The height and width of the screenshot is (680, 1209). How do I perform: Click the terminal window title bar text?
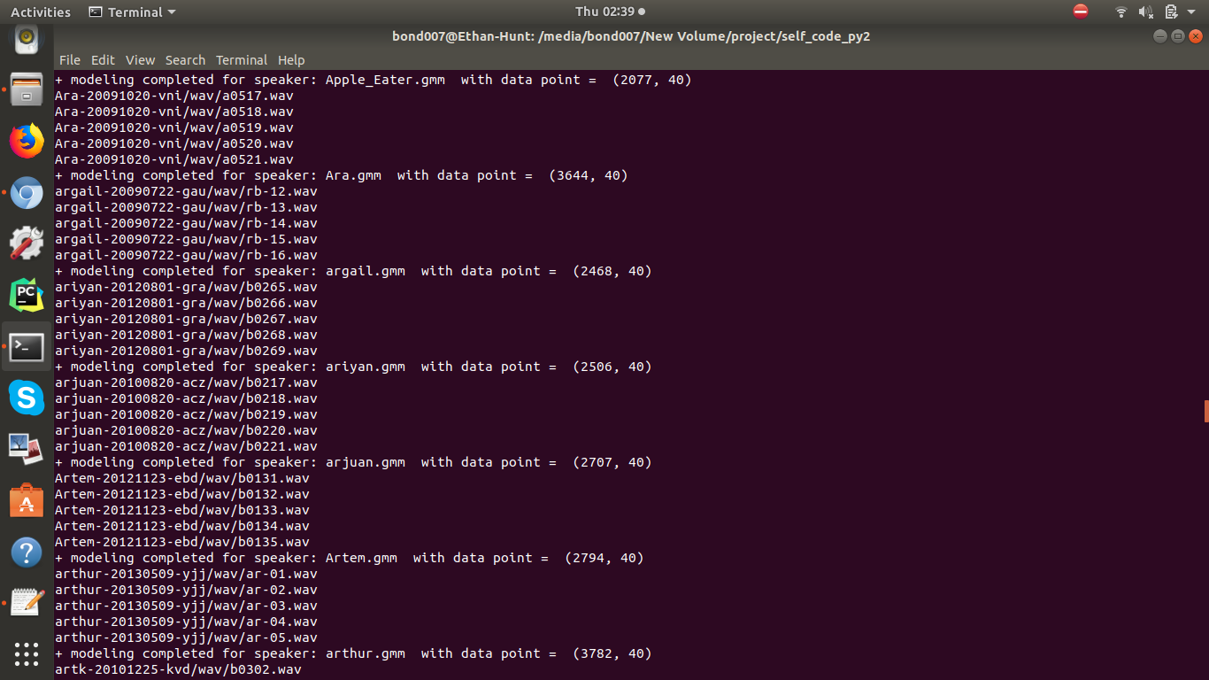pyautogui.click(x=631, y=36)
